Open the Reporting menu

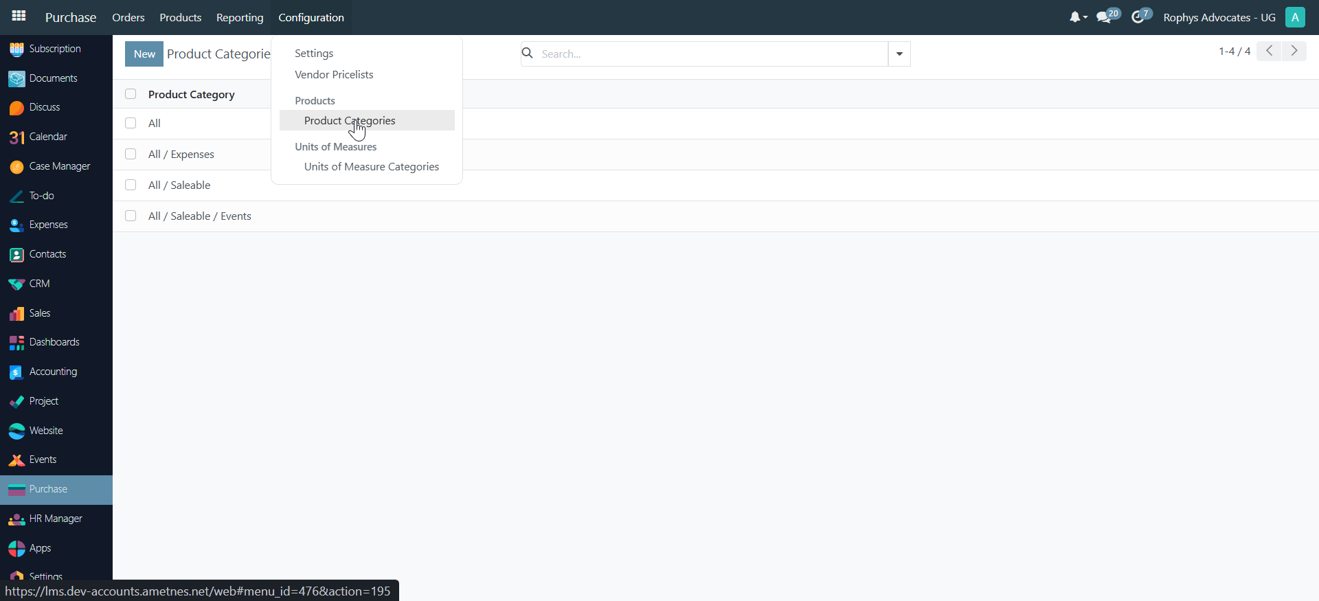(240, 17)
